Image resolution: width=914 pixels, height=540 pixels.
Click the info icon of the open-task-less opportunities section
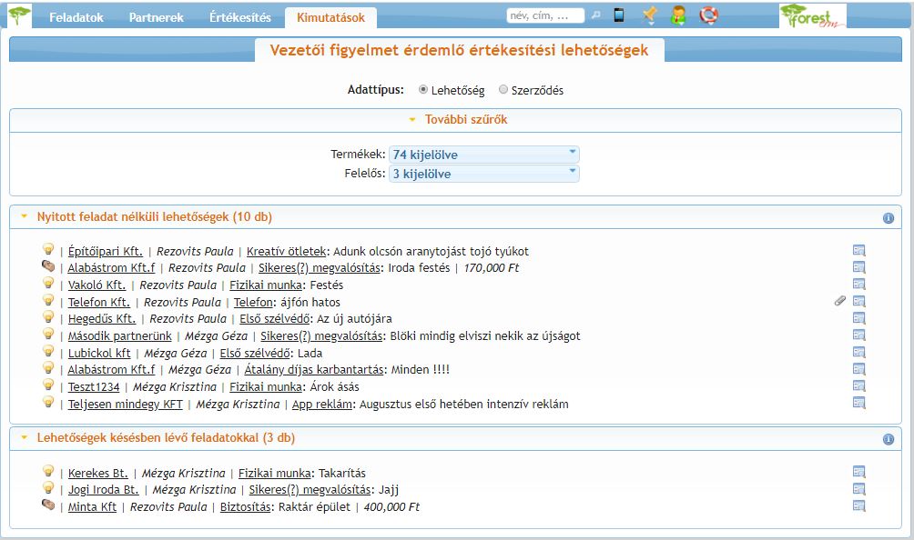click(x=889, y=218)
